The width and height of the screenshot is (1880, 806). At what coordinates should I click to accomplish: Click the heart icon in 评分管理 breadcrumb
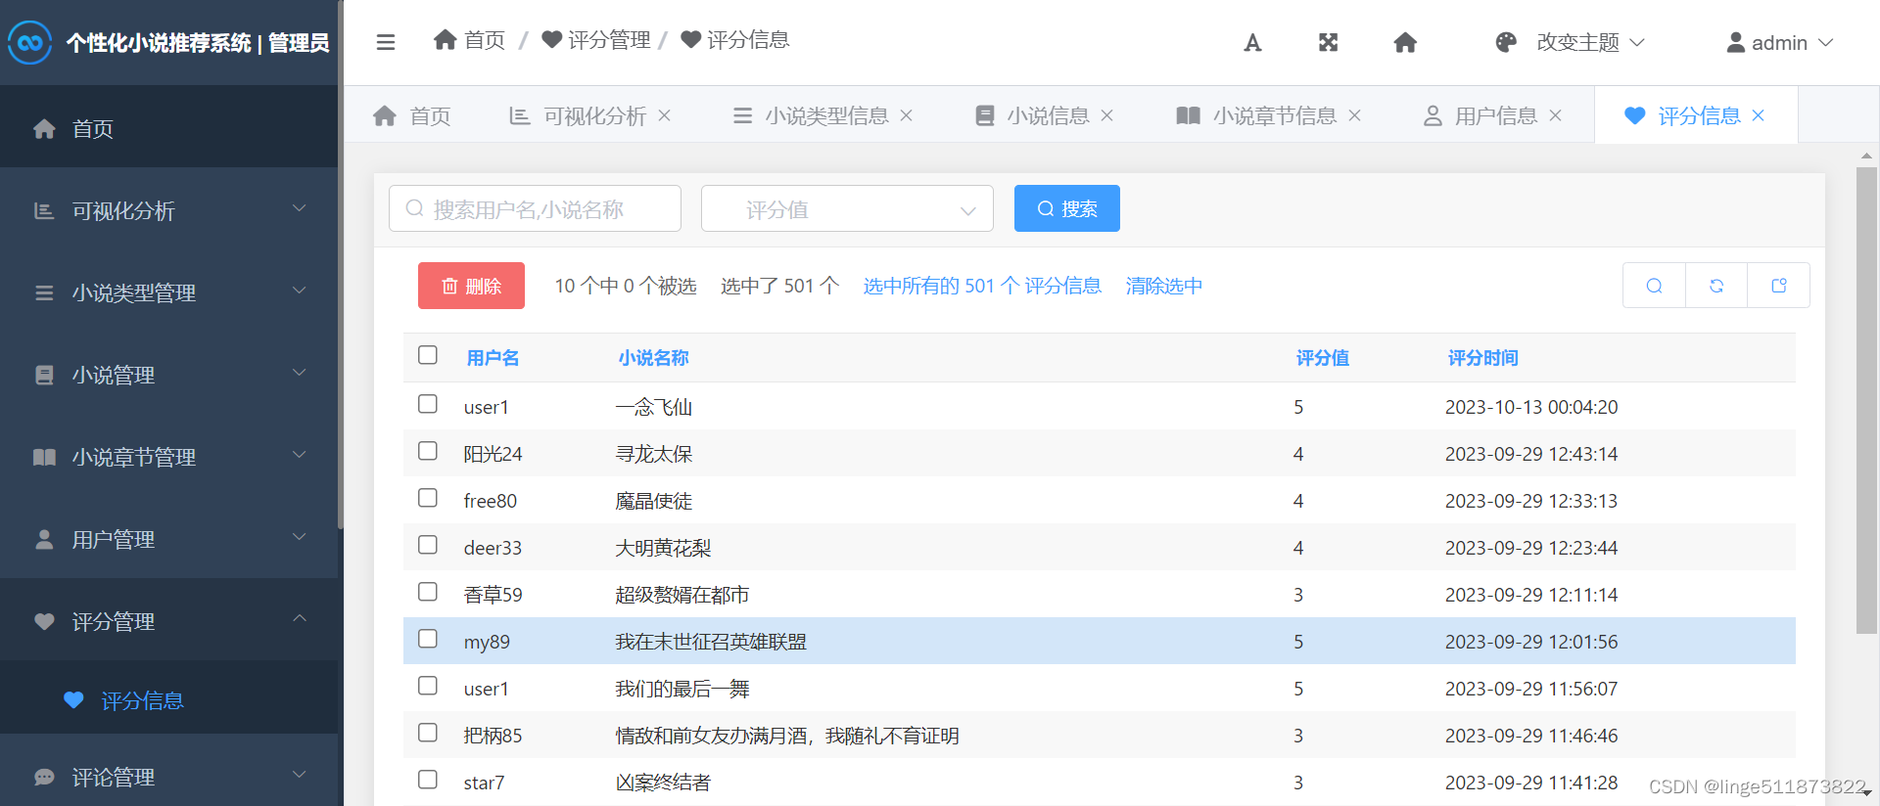click(x=551, y=39)
